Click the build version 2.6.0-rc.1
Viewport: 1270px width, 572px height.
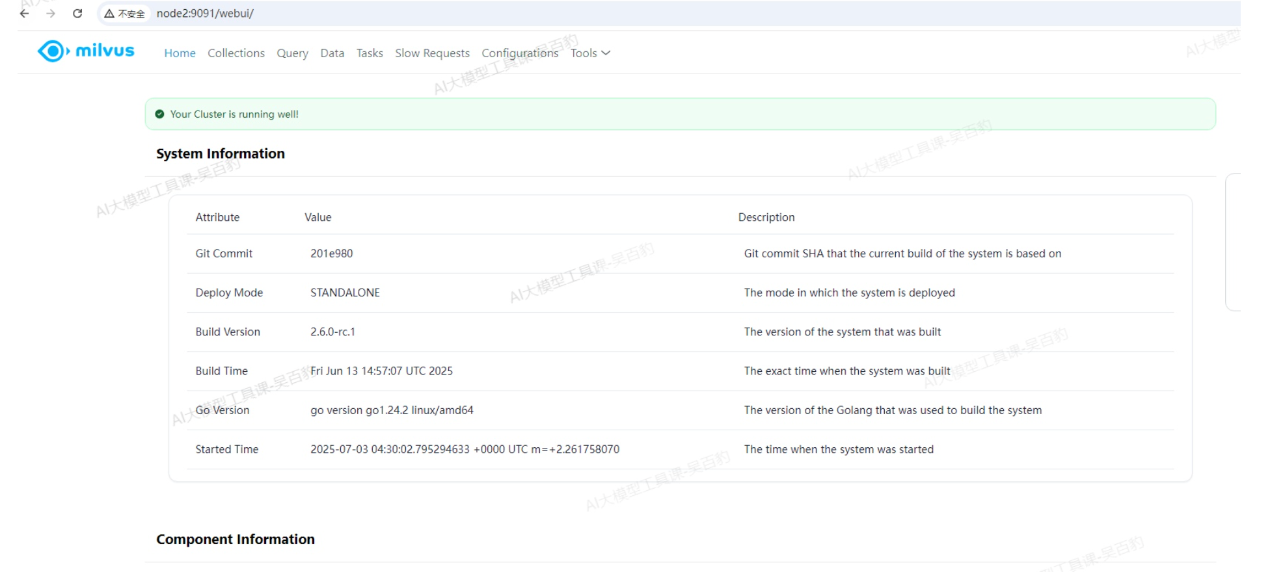point(333,331)
